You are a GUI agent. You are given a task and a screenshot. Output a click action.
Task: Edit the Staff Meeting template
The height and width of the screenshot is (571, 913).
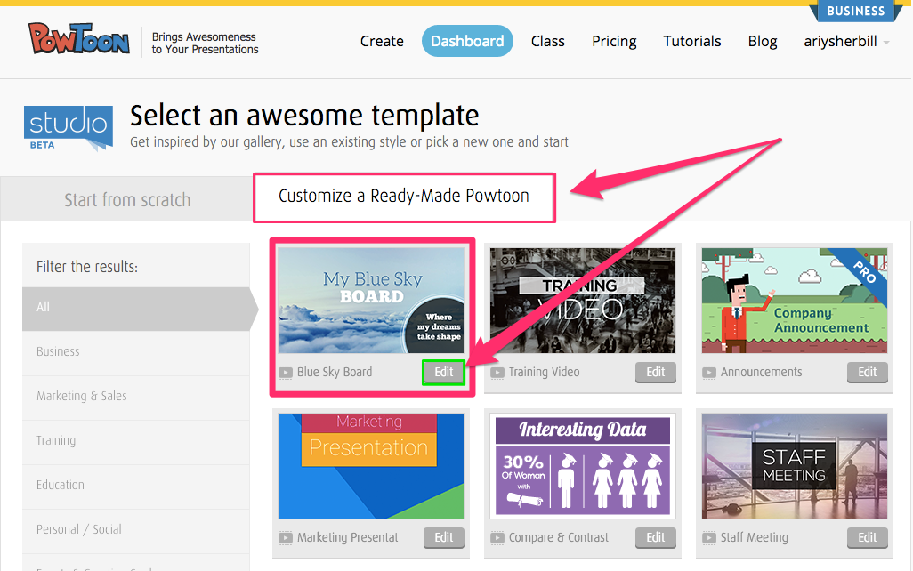(868, 537)
